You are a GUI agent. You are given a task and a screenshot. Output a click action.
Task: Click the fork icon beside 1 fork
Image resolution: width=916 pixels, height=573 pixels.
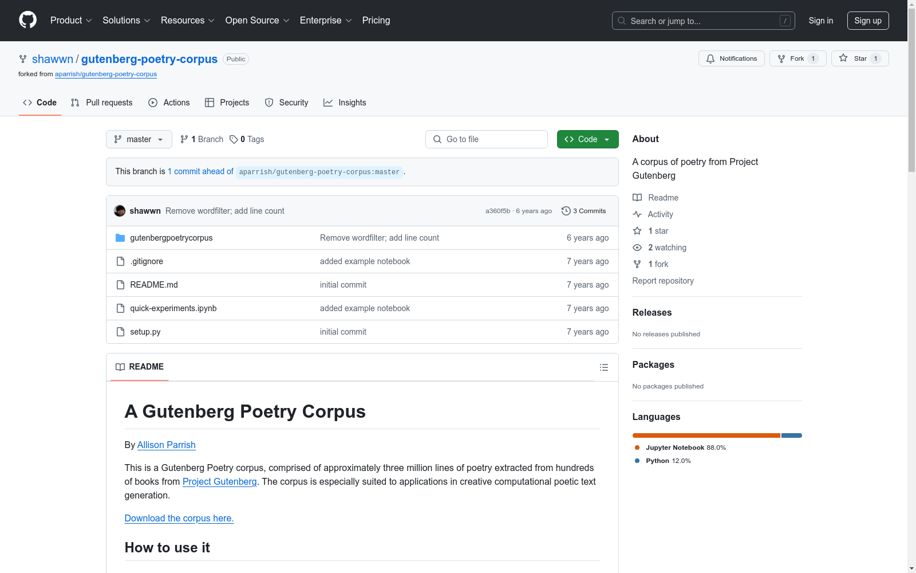(637, 264)
